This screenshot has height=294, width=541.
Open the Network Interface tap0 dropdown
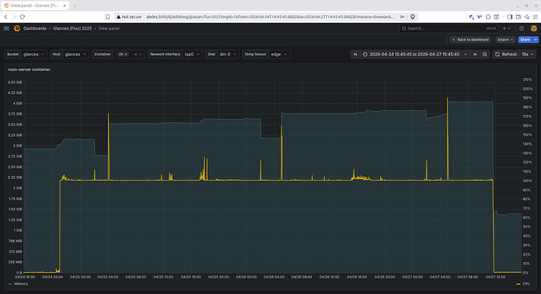[192, 55]
